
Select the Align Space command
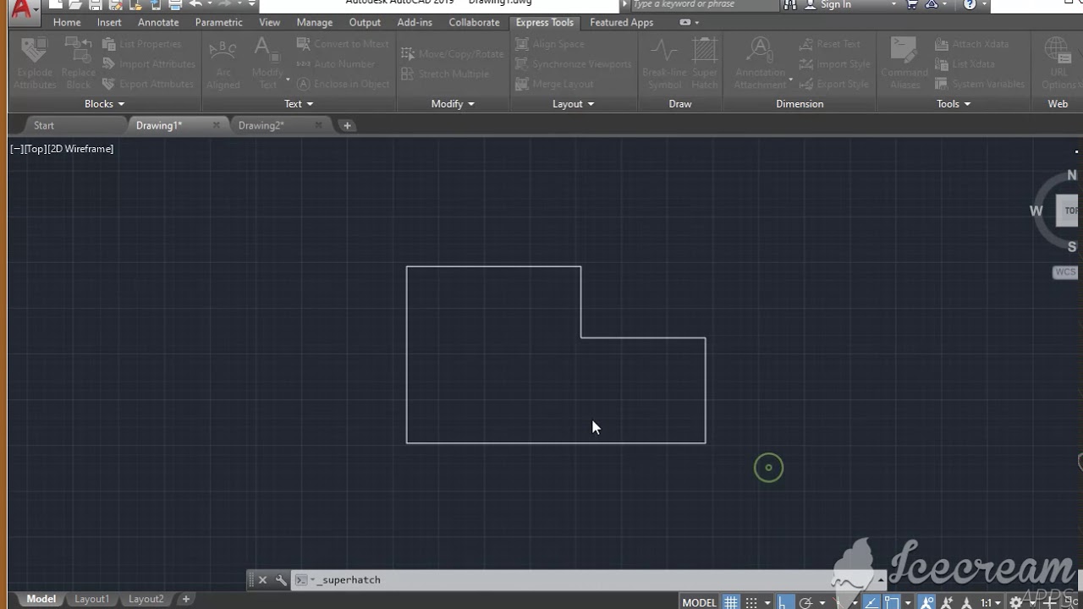point(549,44)
